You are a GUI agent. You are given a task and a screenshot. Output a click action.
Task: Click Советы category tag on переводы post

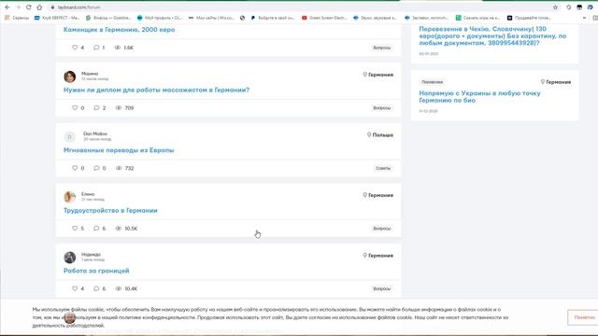pos(383,168)
